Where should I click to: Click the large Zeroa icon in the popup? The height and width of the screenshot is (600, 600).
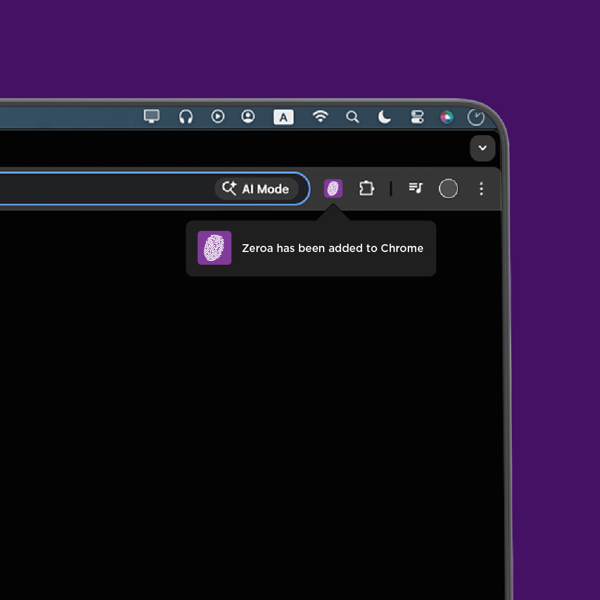(214, 248)
